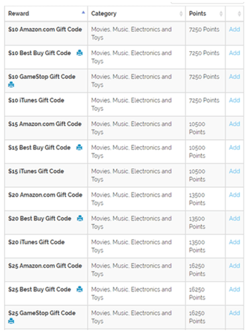Add the $10 iTunes Gift Code

click(235, 100)
